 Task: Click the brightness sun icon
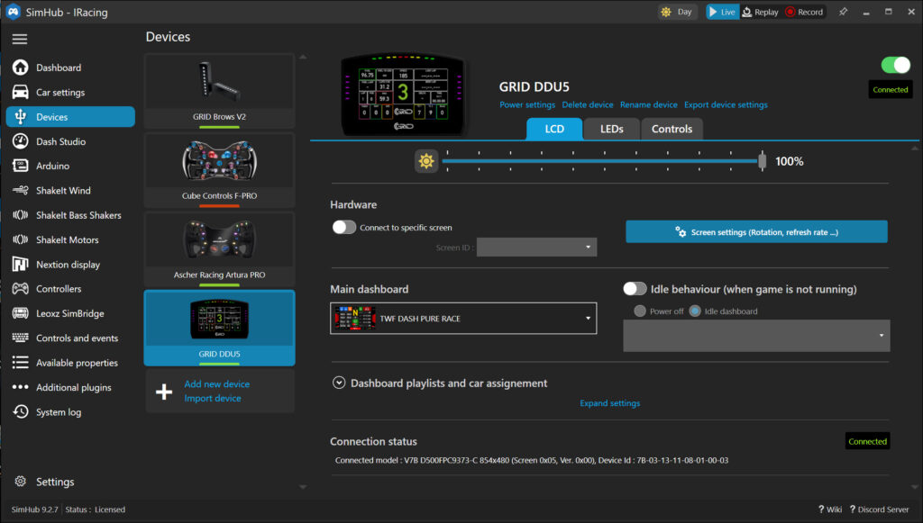tap(426, 161)
